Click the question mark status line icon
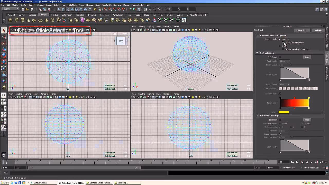Screen dimensions: 329x185 click(x=90, y=9)
